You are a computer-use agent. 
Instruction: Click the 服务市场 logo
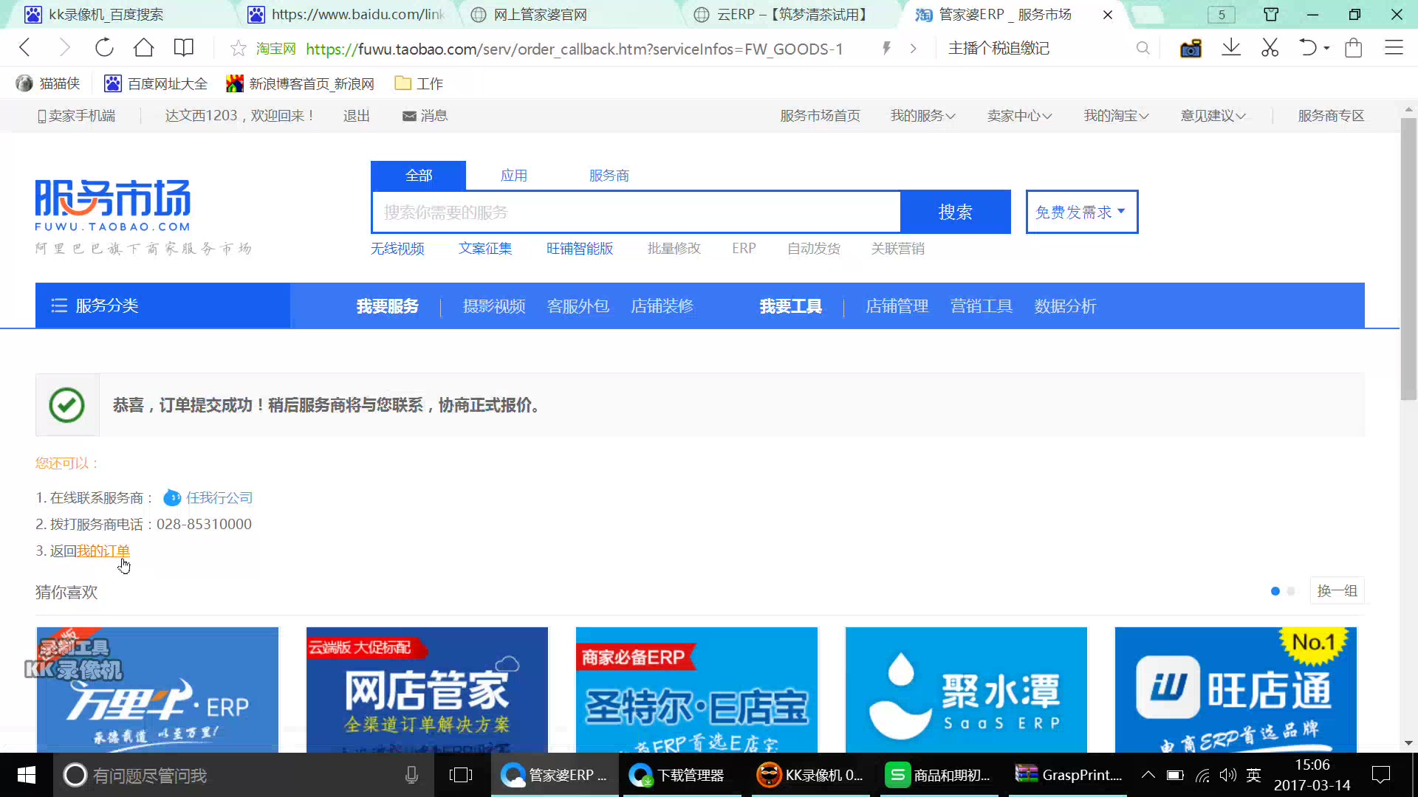(x=113, y=205)
